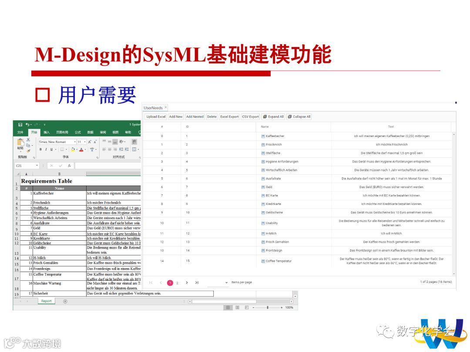Open the 文件 (File) menu in Excel
This screenshot has width=470, height=352.
tap(20, 132)
